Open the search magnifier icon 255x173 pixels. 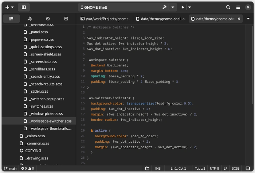tap(228, 7)
